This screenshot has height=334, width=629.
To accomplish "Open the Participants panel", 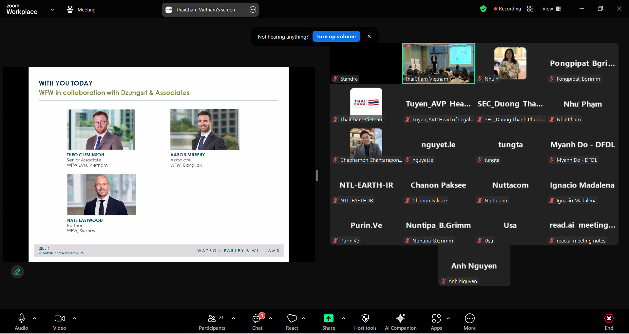I will (x=212, y=322).
